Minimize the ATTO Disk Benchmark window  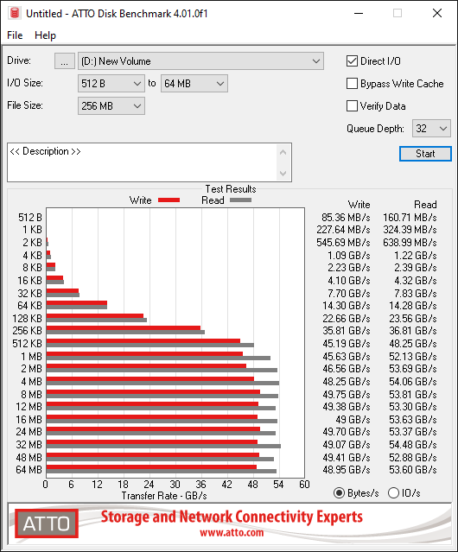pyautogui.click(x=359, y=13)
